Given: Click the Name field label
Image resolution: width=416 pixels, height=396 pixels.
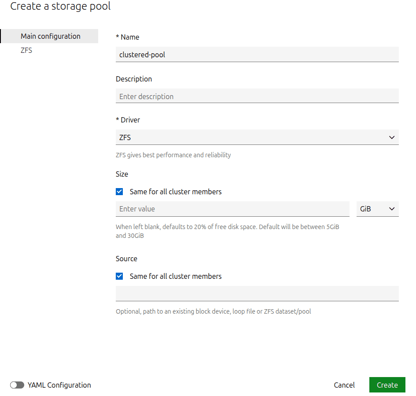Looking at the screenshot, I should pos(130,37).
